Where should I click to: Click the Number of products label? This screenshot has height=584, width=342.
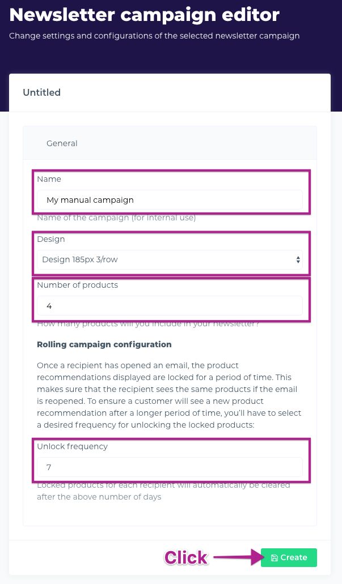[x=77, y=285]
